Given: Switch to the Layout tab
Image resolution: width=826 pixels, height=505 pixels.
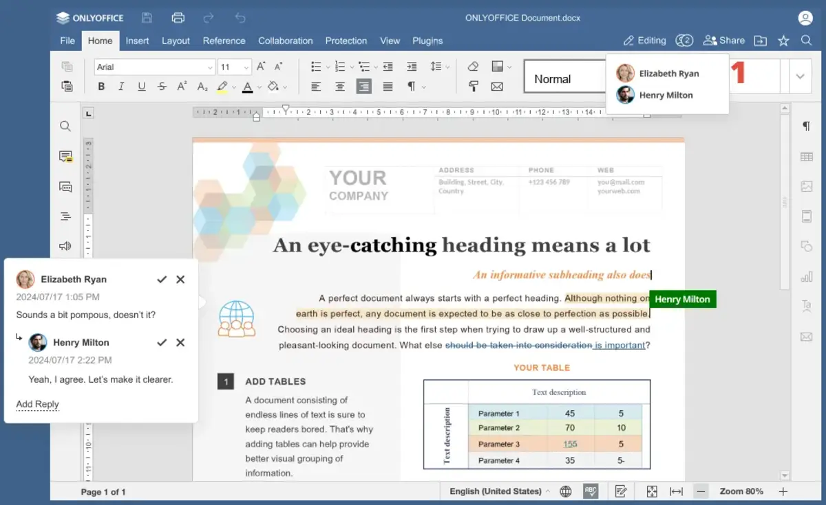Looking at the screenshot, I should click(x=176, y=41).
